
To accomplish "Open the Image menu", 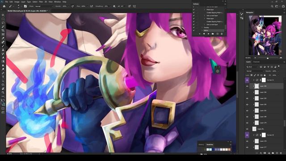I will point(17,2).
